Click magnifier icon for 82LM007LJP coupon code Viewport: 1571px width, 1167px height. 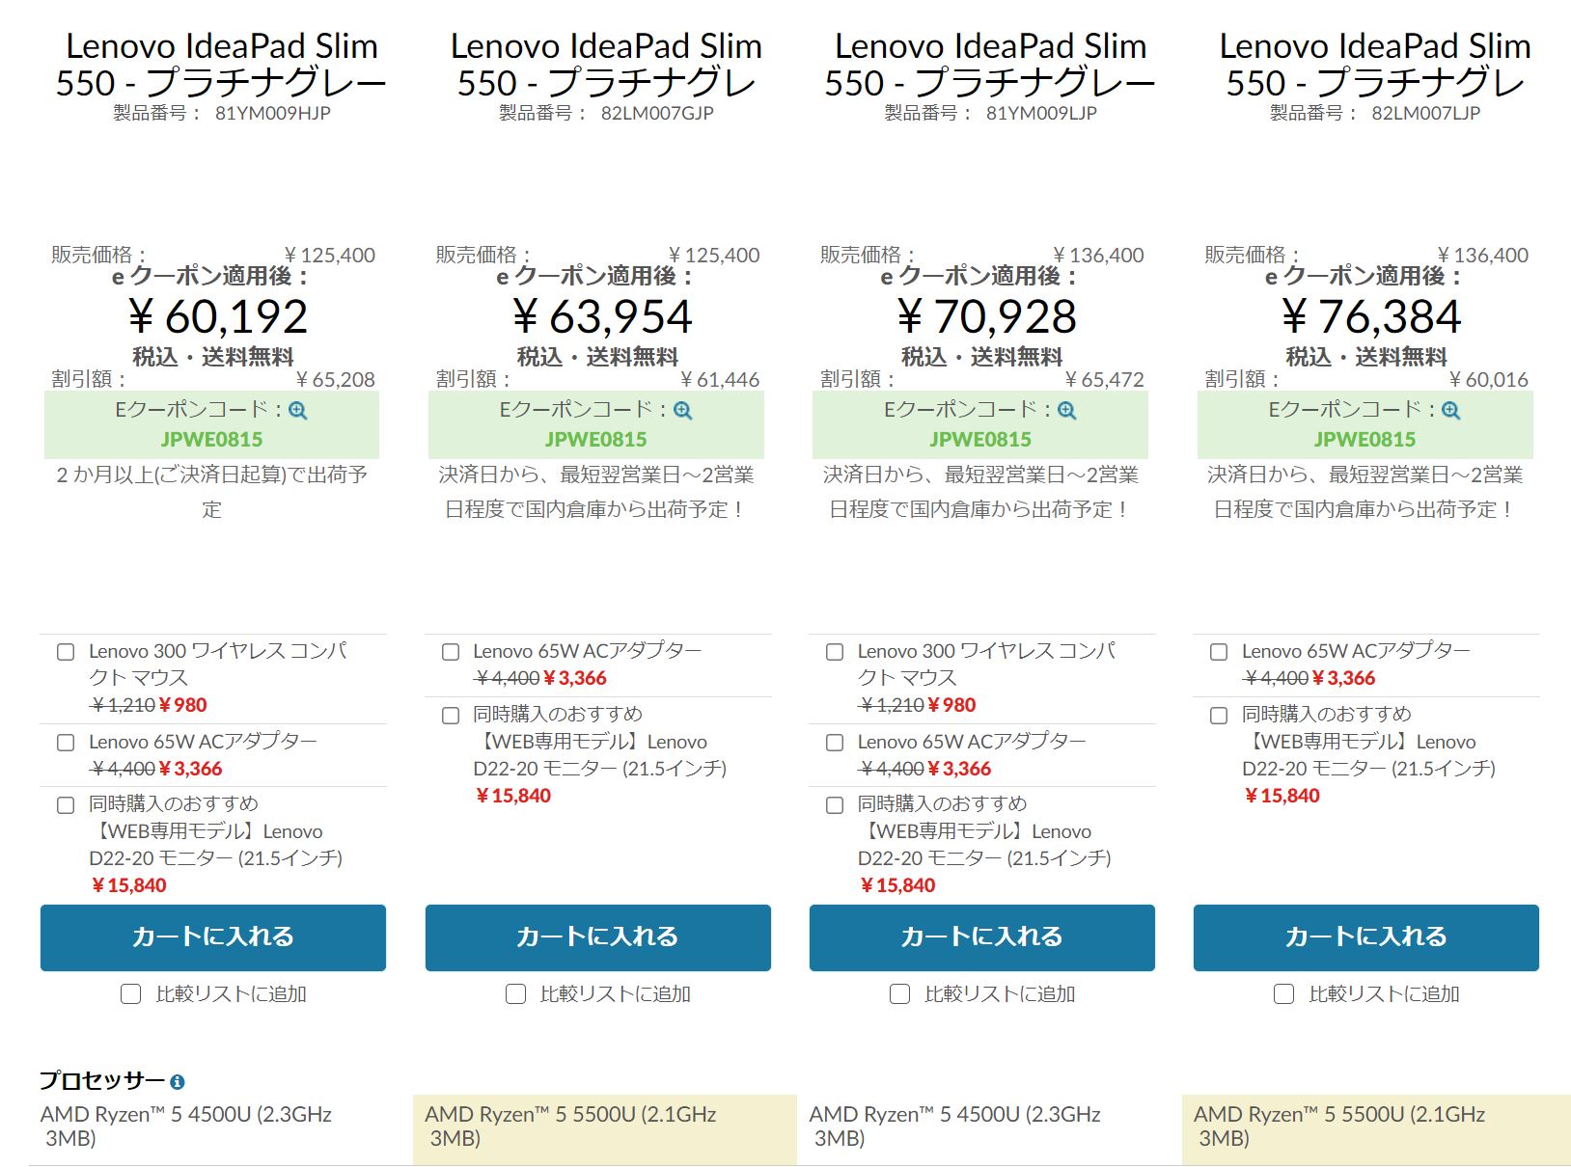(1451, 411)
